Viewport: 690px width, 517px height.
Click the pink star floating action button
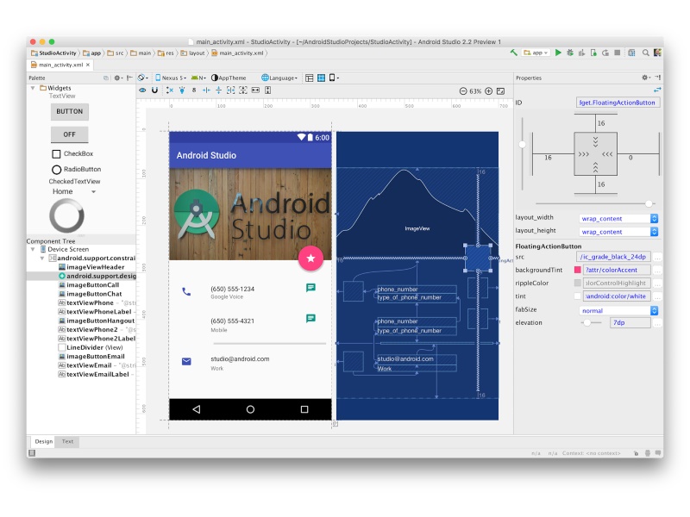[x=310, y=258]
